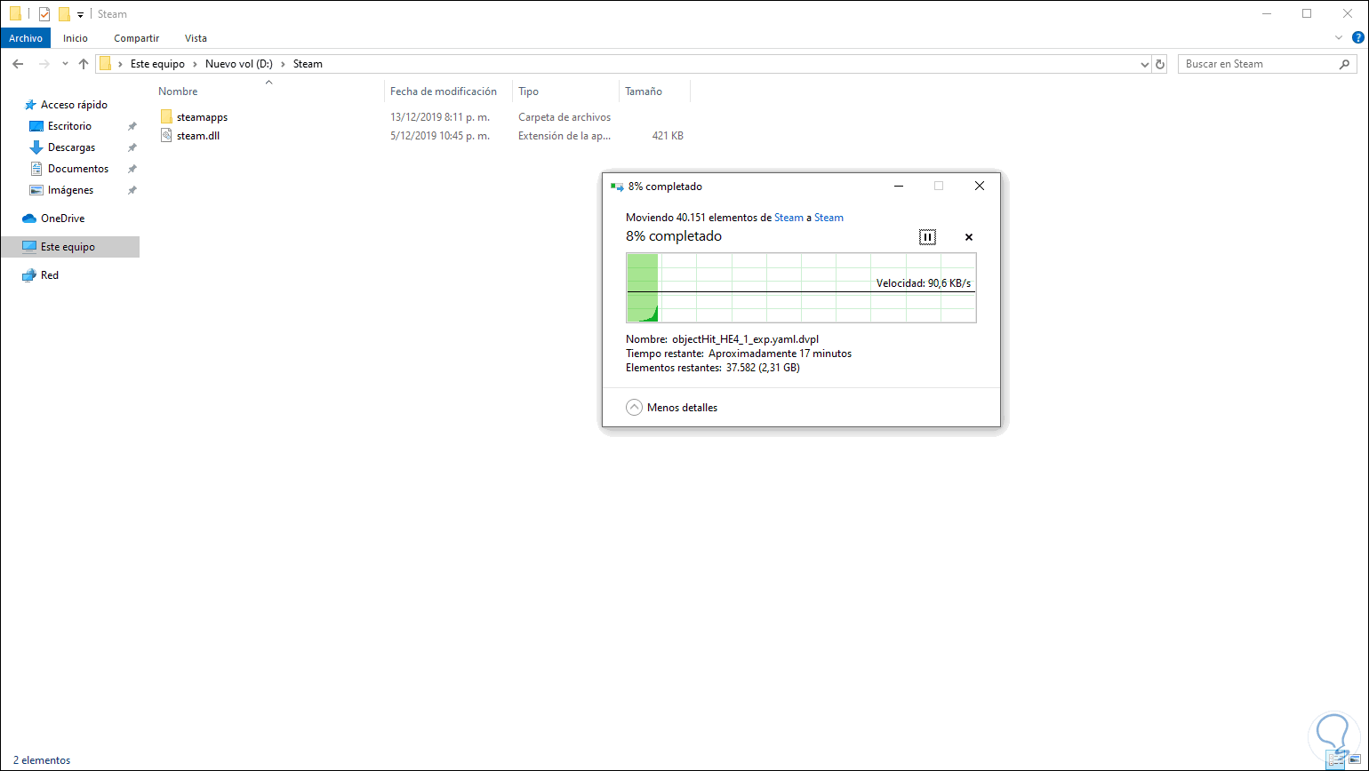Switch to details view in status bar
The height and width of the screenshot is (771, 1369).
click(x=1336, y=760)
